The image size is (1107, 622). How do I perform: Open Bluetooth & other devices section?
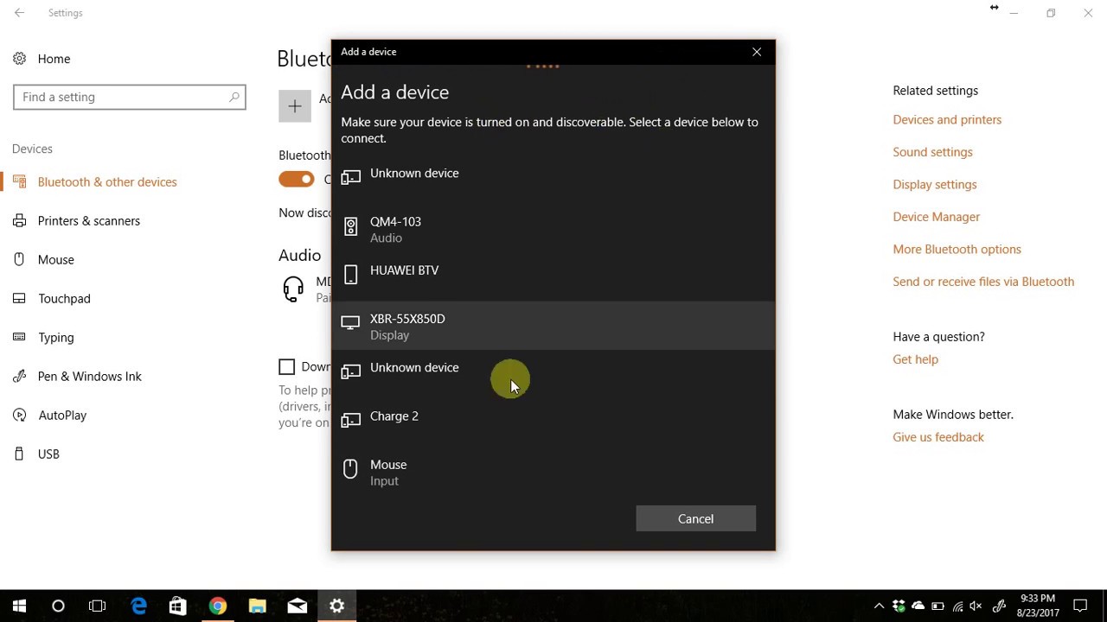pyautogui.click(x=107, y=181)
